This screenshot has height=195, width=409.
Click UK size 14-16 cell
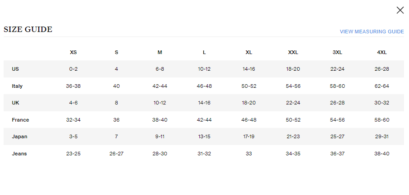click(x=204, y=103)
